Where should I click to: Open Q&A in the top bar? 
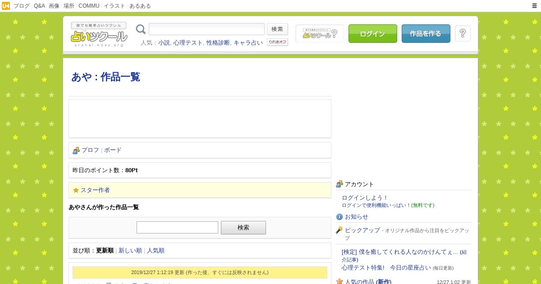(x=39, y=6)
